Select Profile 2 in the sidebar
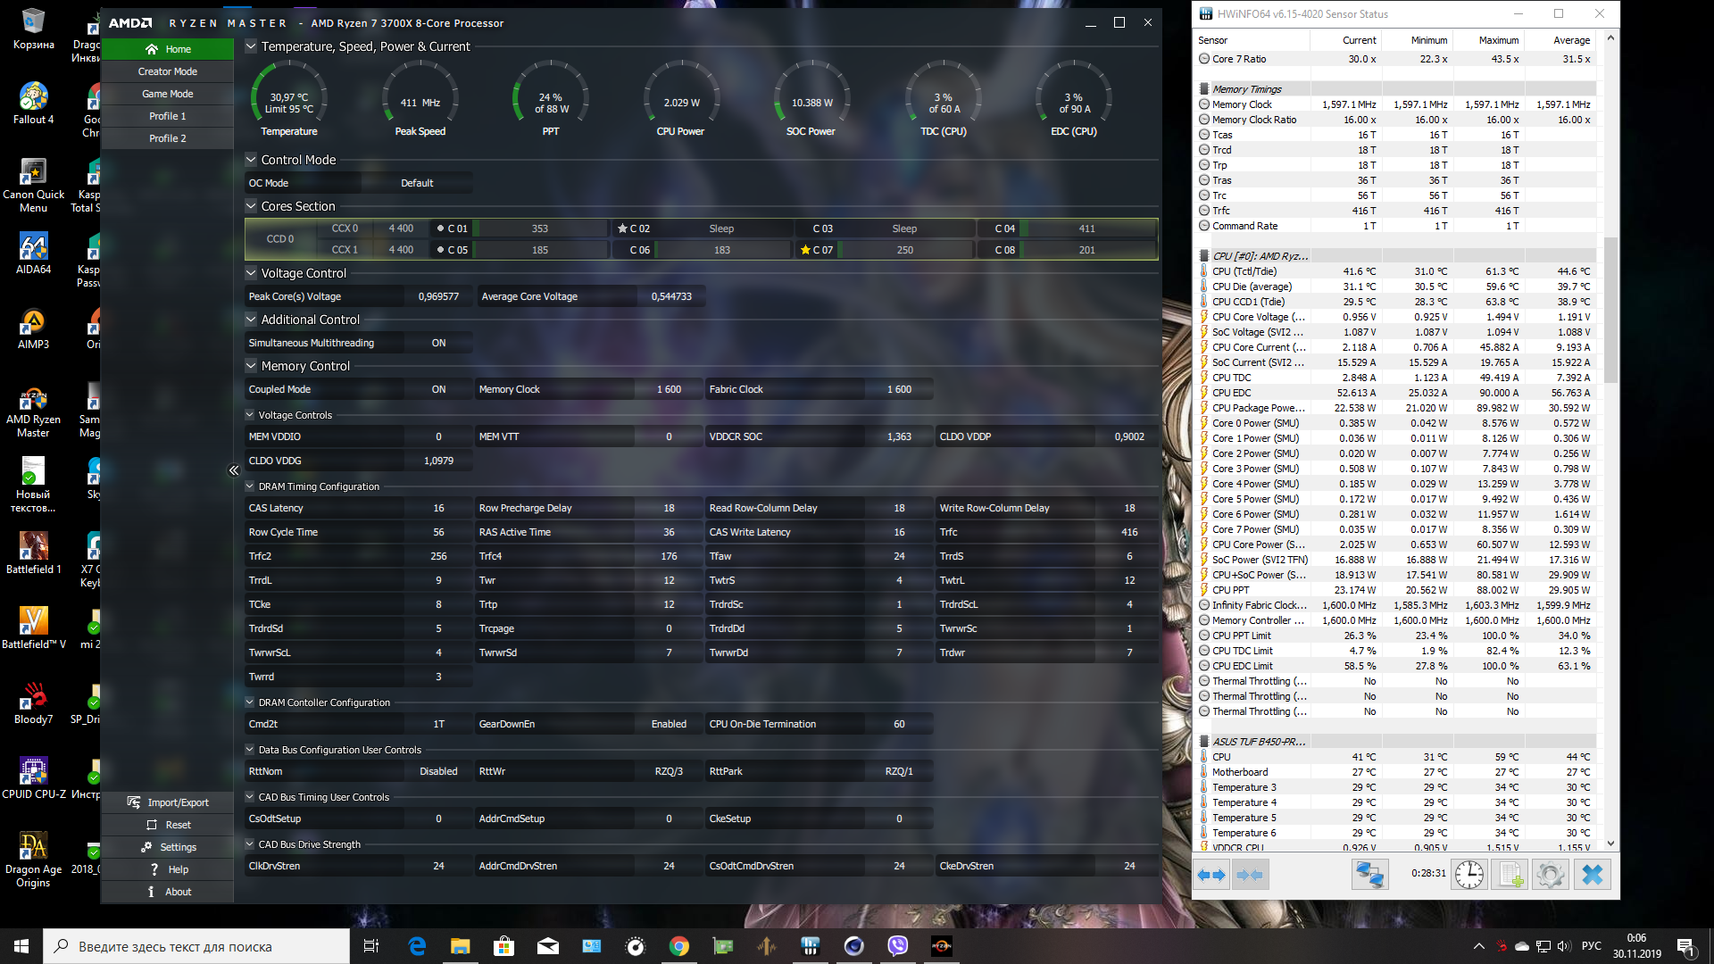The width and height of the screenshot is (1714, 964). [168, 138]
